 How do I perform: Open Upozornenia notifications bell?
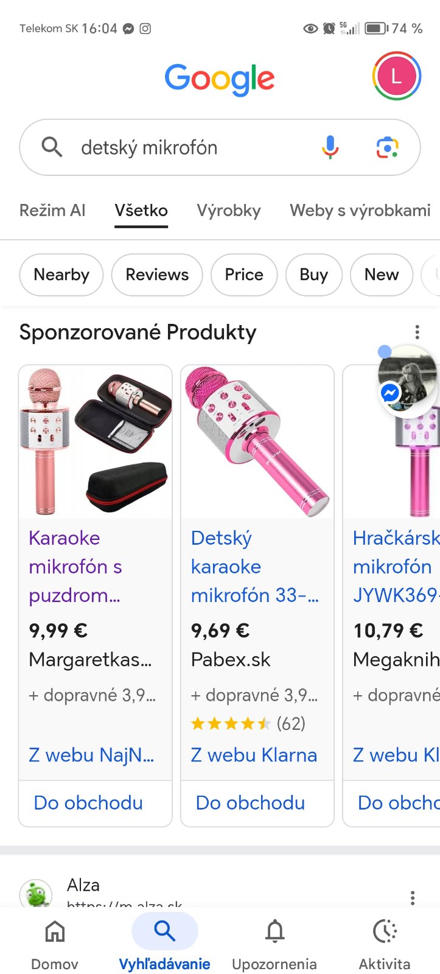tap(274, 945)
